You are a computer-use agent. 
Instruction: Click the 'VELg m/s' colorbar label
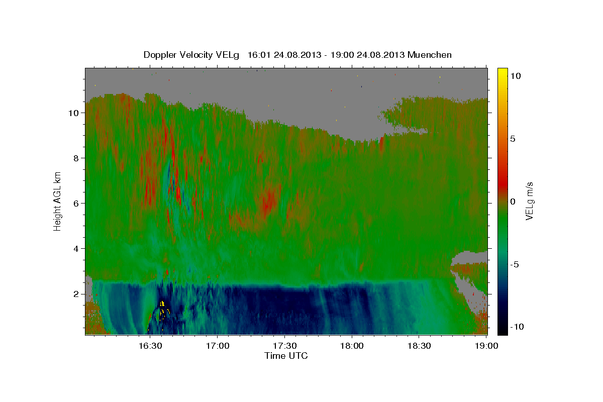click(529, 201)
